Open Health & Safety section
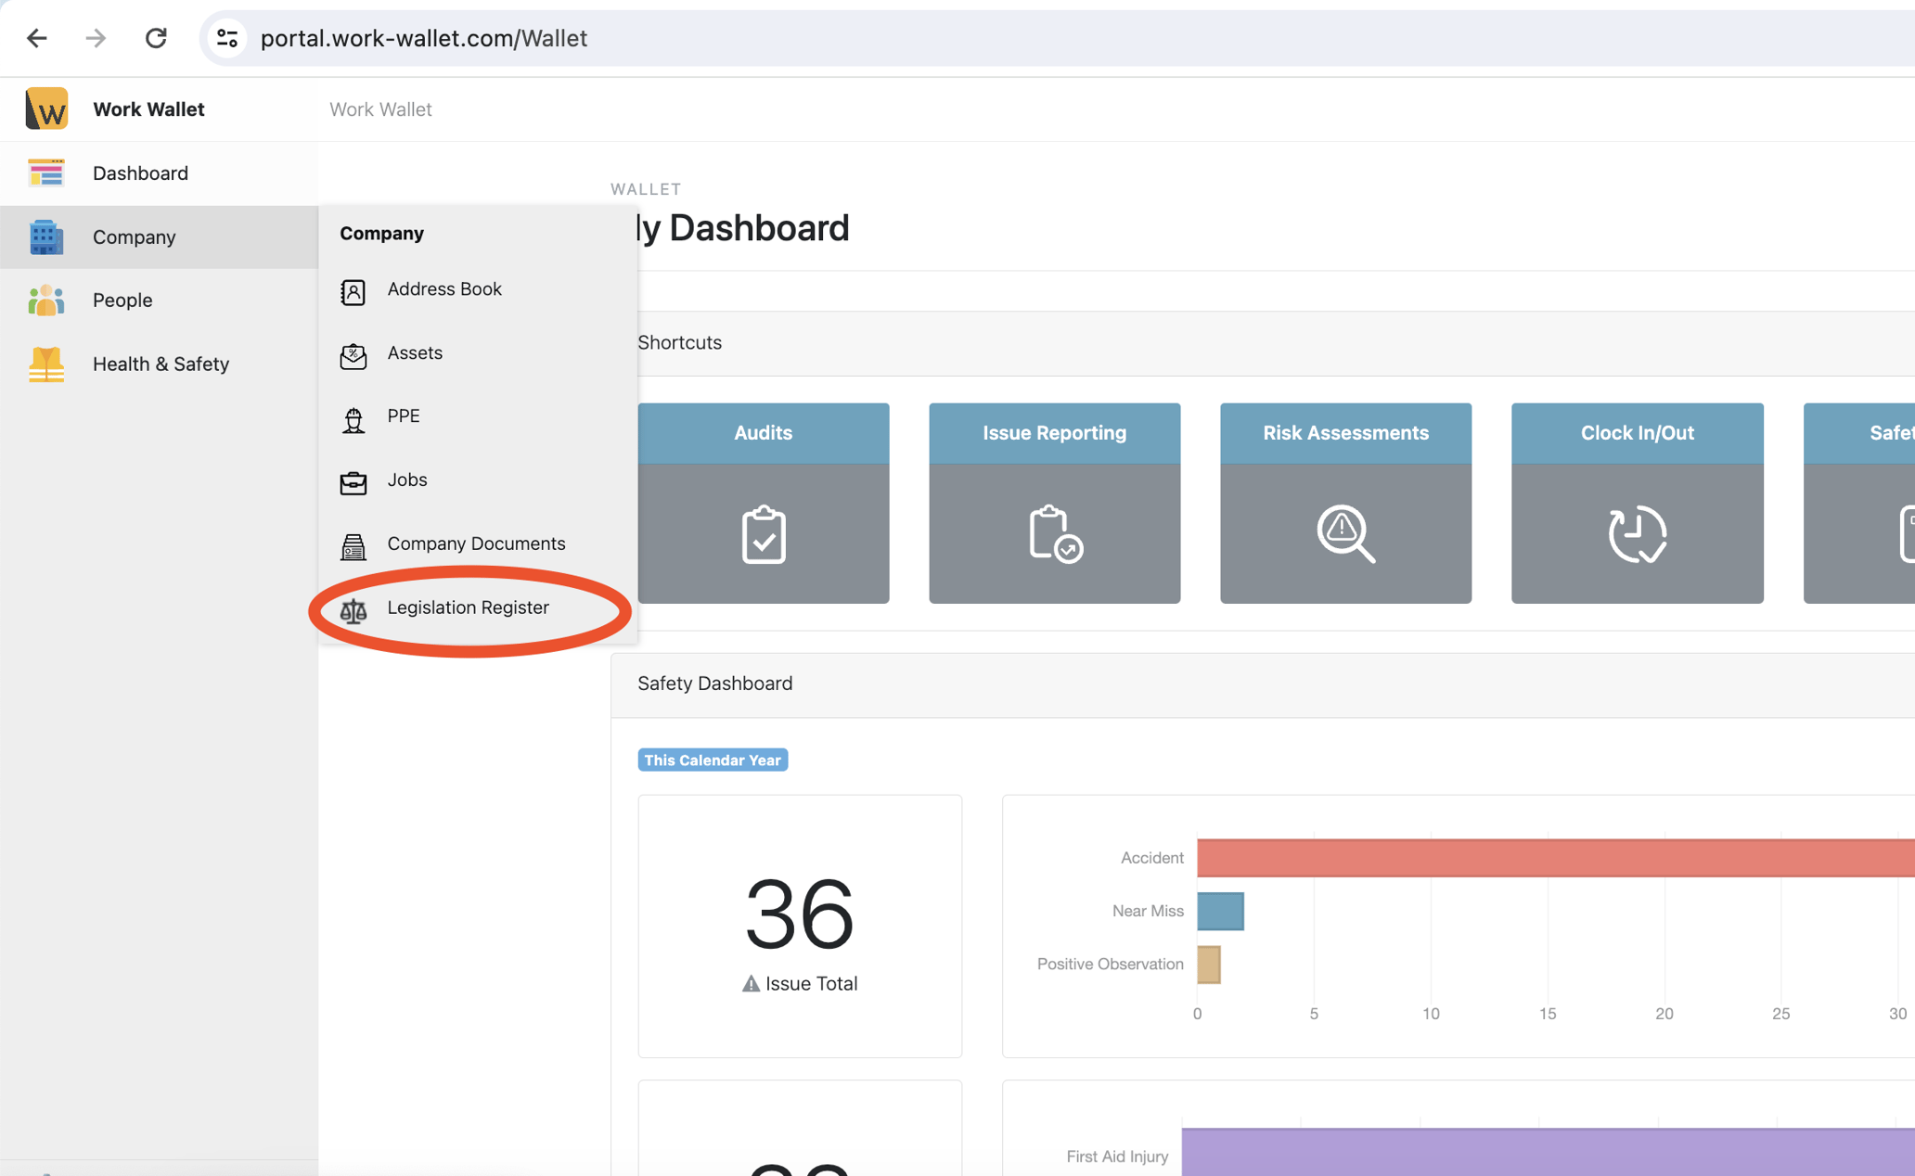 coord(161,364)
